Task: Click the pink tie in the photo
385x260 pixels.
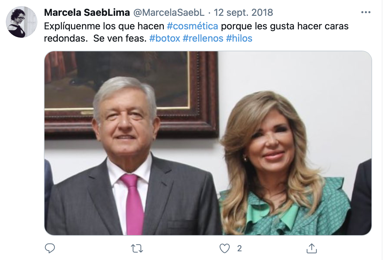Action: coord(133,204)
